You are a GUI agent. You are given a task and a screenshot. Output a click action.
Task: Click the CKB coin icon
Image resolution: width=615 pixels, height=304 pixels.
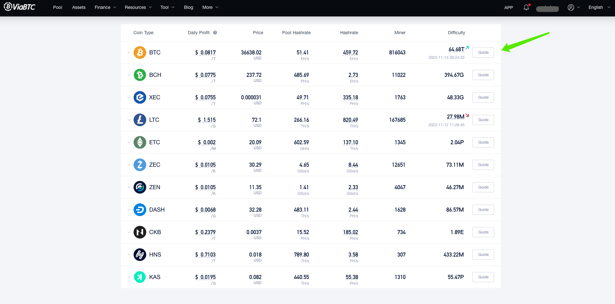140,232
